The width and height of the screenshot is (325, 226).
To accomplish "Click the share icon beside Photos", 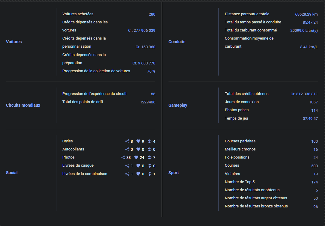I will [123, 157].
